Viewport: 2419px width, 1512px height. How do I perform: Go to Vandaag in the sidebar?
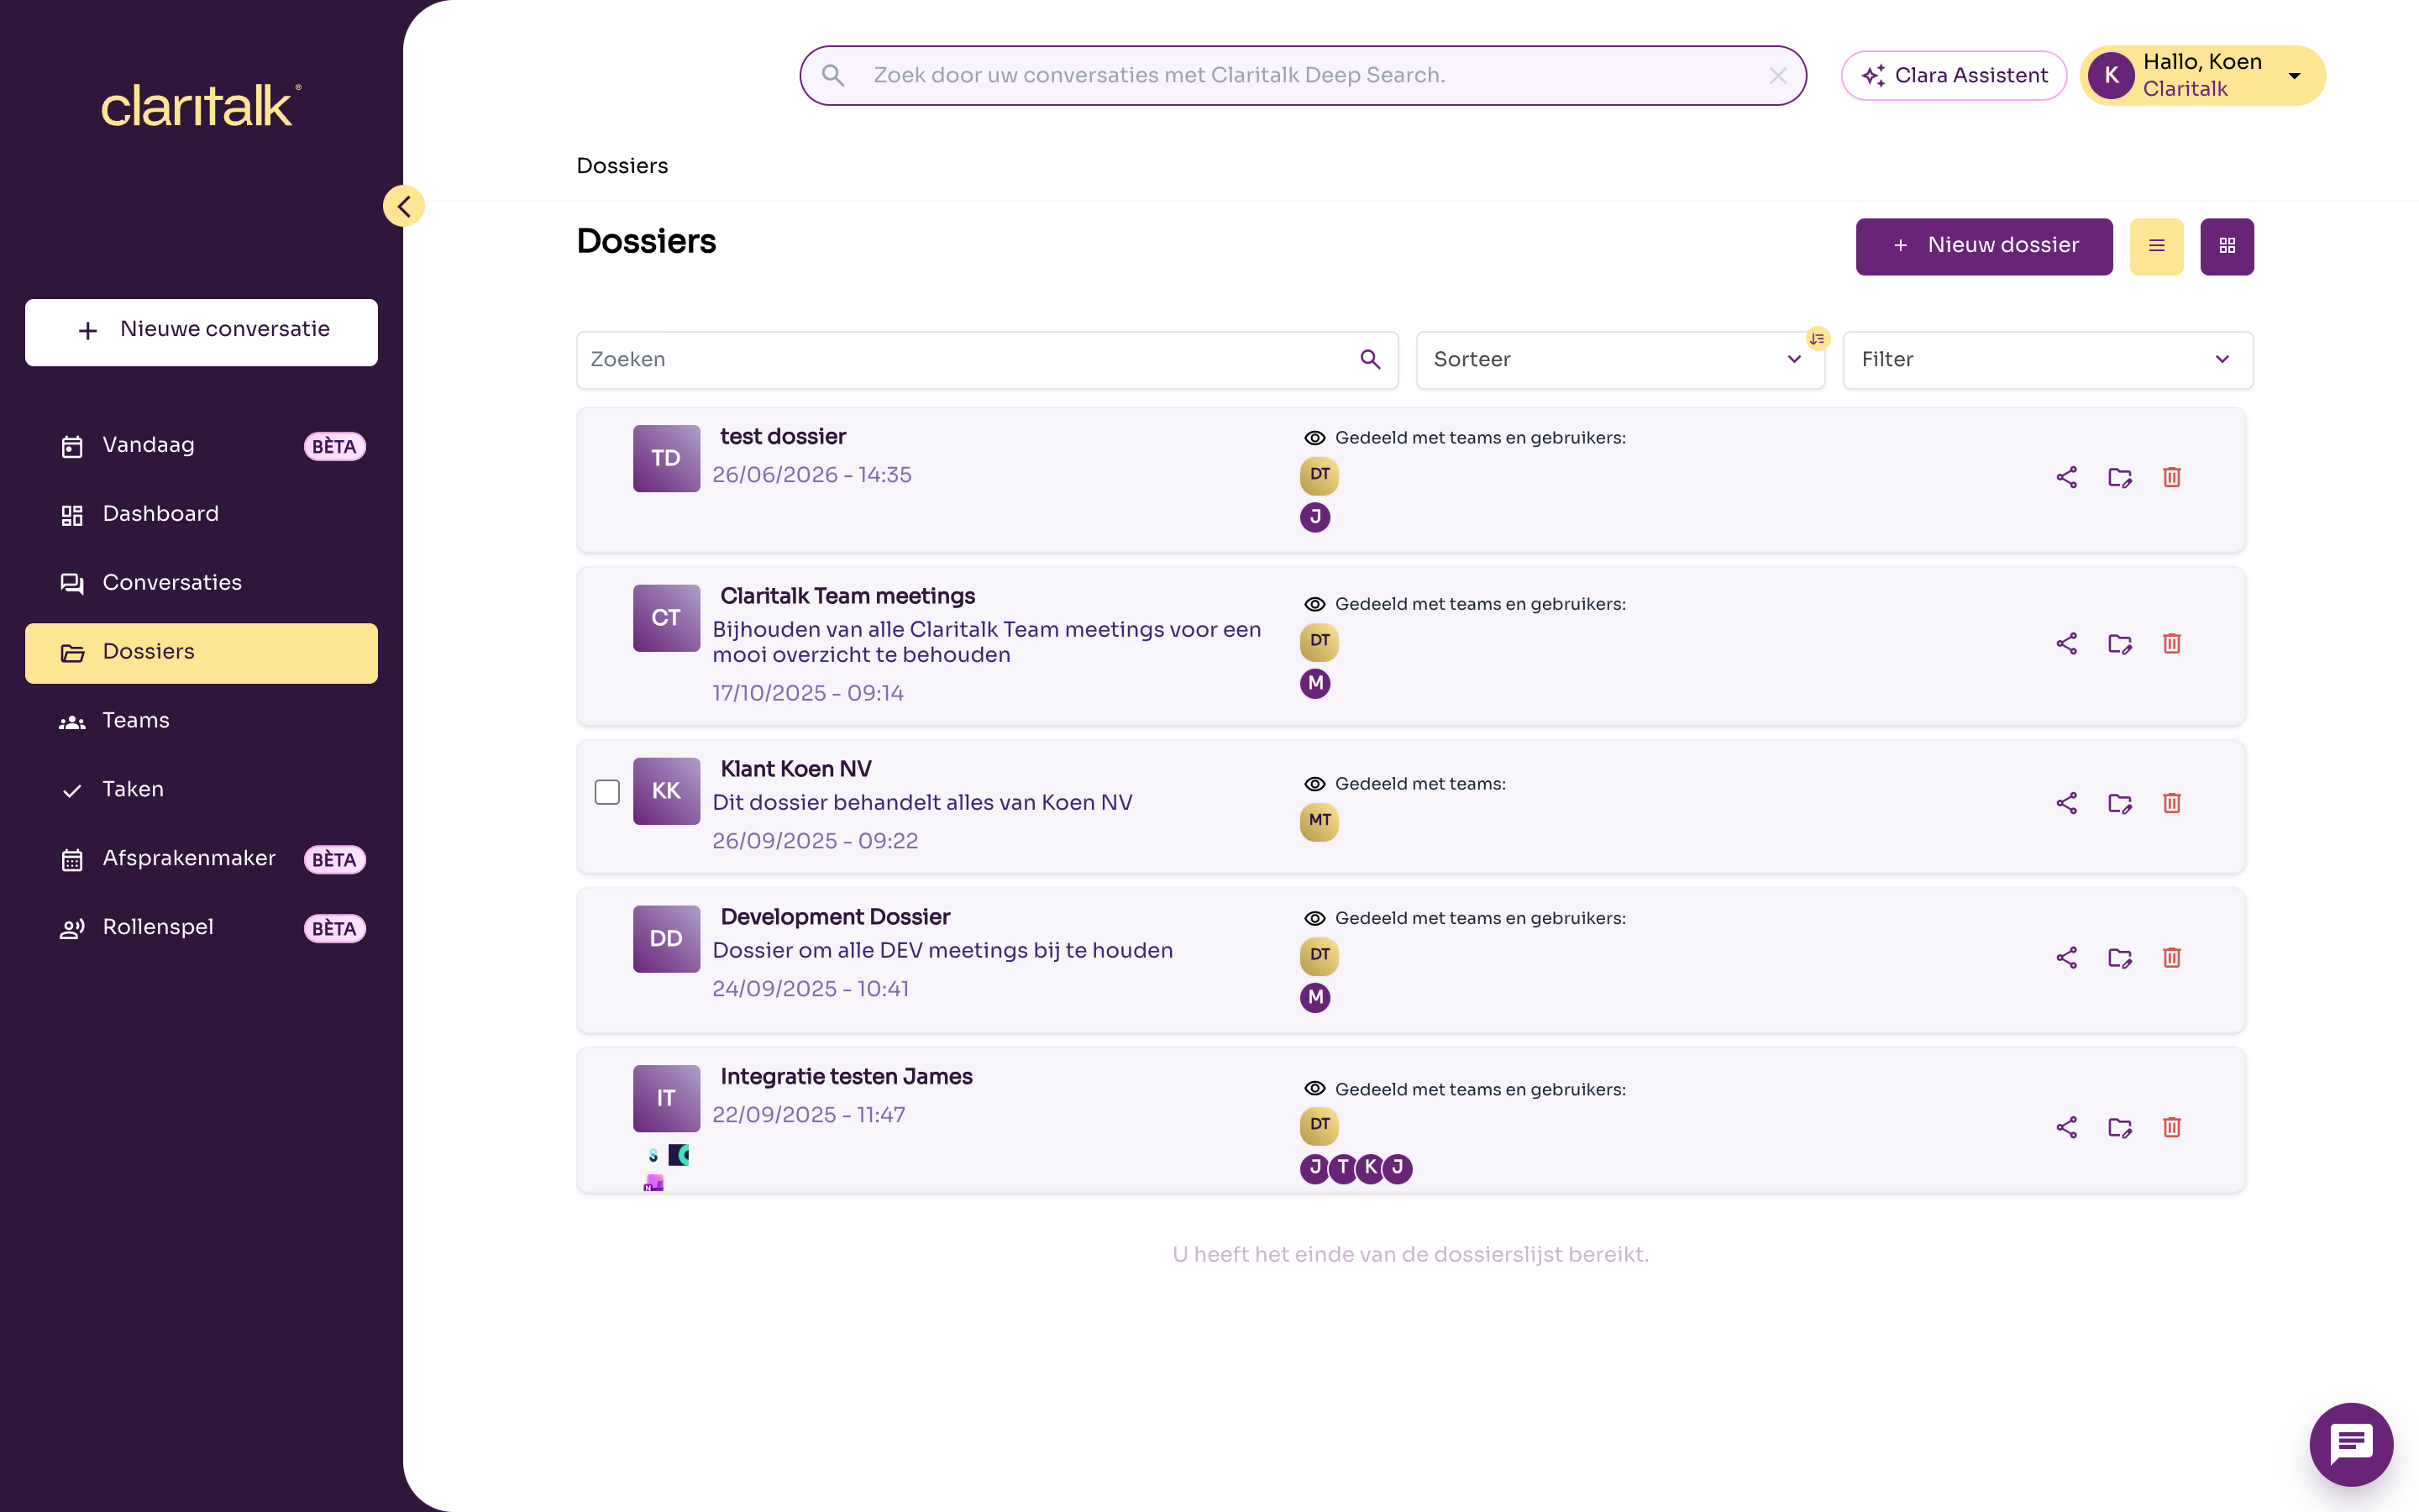pos(201,446)
